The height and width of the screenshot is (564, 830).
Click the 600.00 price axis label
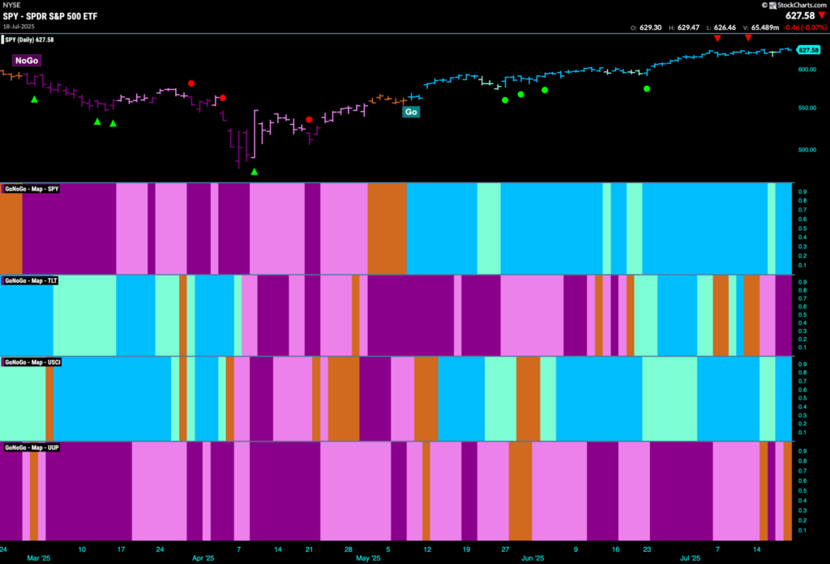pos(807,70)
